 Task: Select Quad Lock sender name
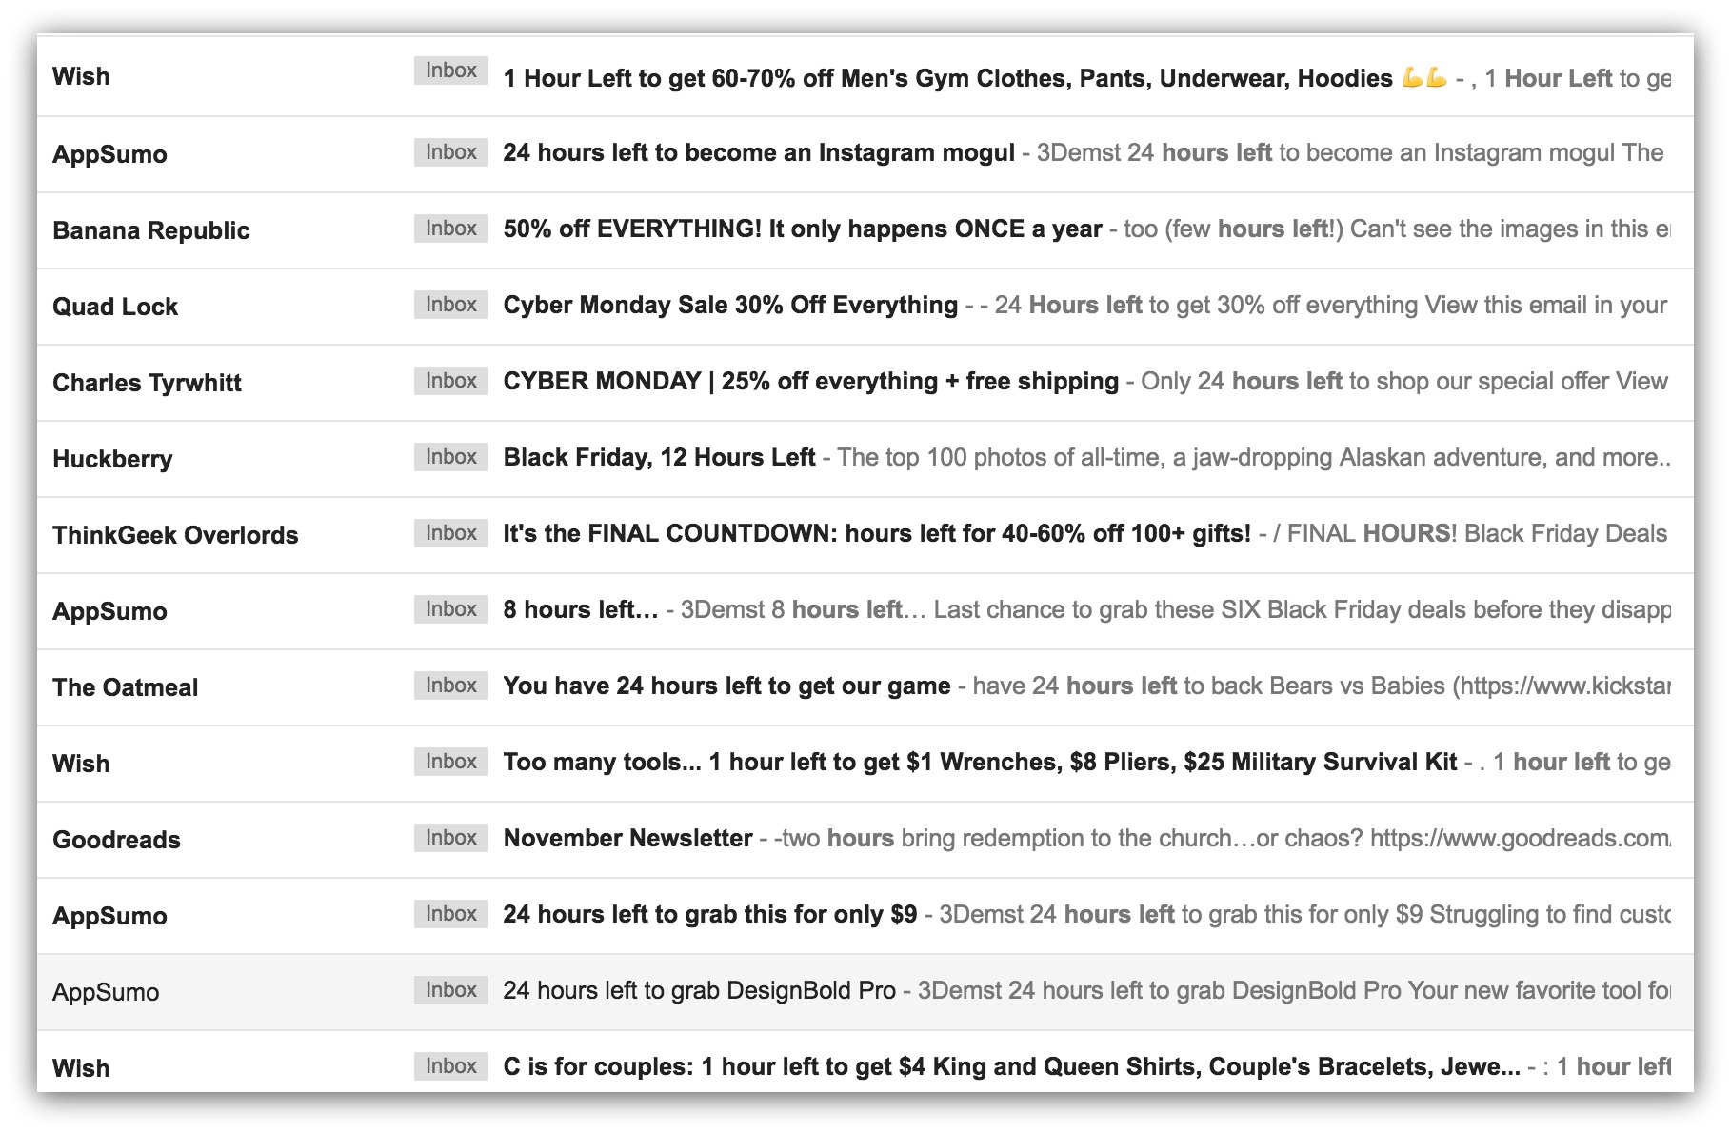115,307
